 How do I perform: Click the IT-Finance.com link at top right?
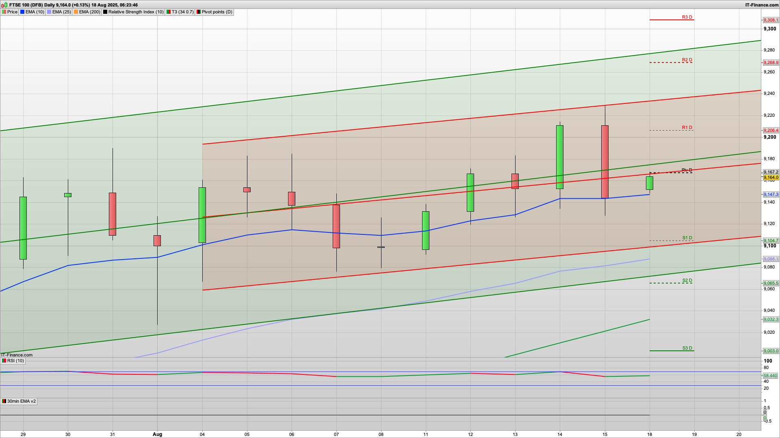762,5
